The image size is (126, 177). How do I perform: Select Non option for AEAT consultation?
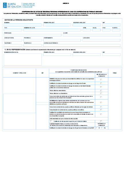pyautogui.click(x=102, y=128)
